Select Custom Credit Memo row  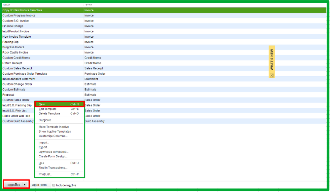coord(164,58)
